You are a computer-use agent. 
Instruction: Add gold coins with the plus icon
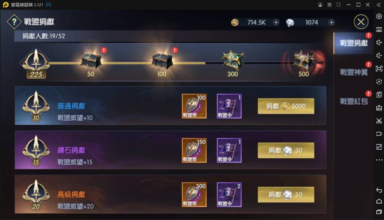(x=276, y=22)
